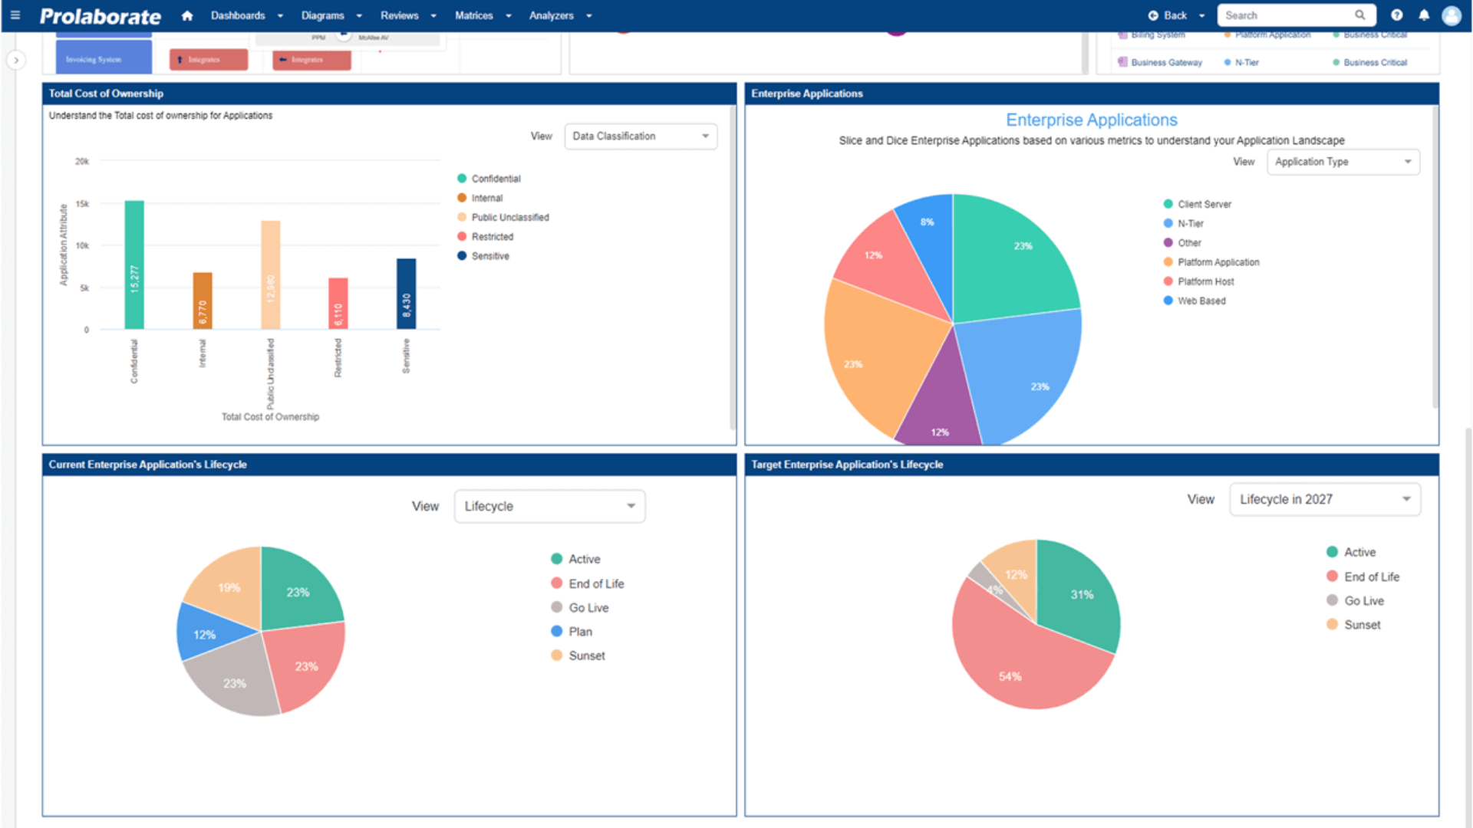Click the Home icon in the top bar
Screen dimensions: 1473x828
pyautogui.click(x=187, y=15)
